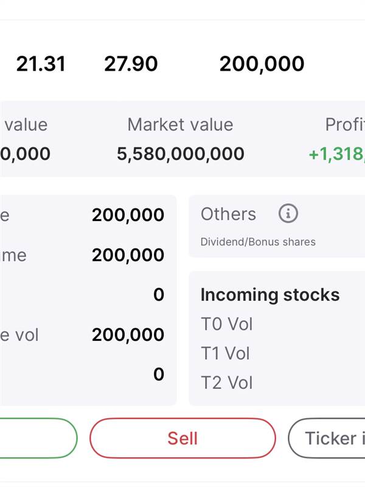Tap the 5,580,000,000 market value amount
This screenshot has height=487, width=365.
tap(181, 154)
